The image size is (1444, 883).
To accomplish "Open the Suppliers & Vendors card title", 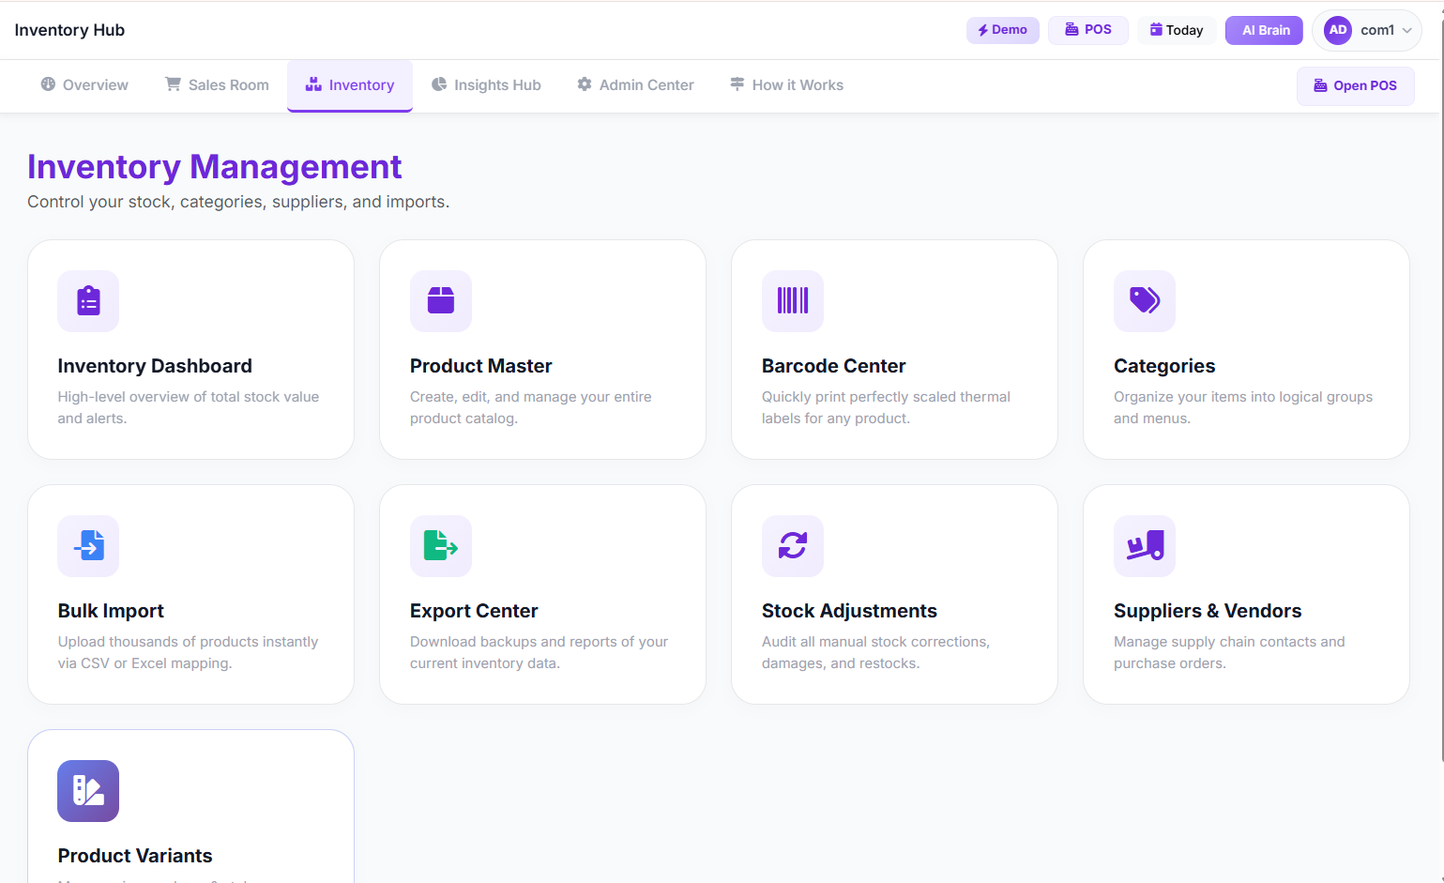I will tap(1208, 611).
